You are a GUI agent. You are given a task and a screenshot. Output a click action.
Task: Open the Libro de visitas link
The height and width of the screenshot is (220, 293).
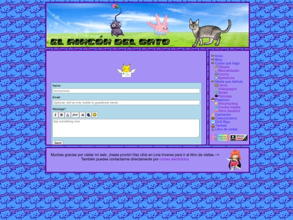click(x=226, y=129)
